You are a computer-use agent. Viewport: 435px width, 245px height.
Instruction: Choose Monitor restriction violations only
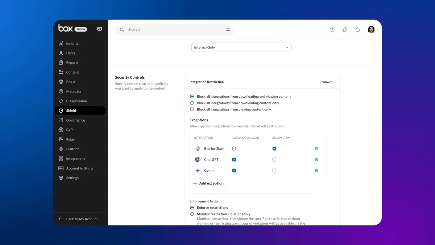coord(192,214)
